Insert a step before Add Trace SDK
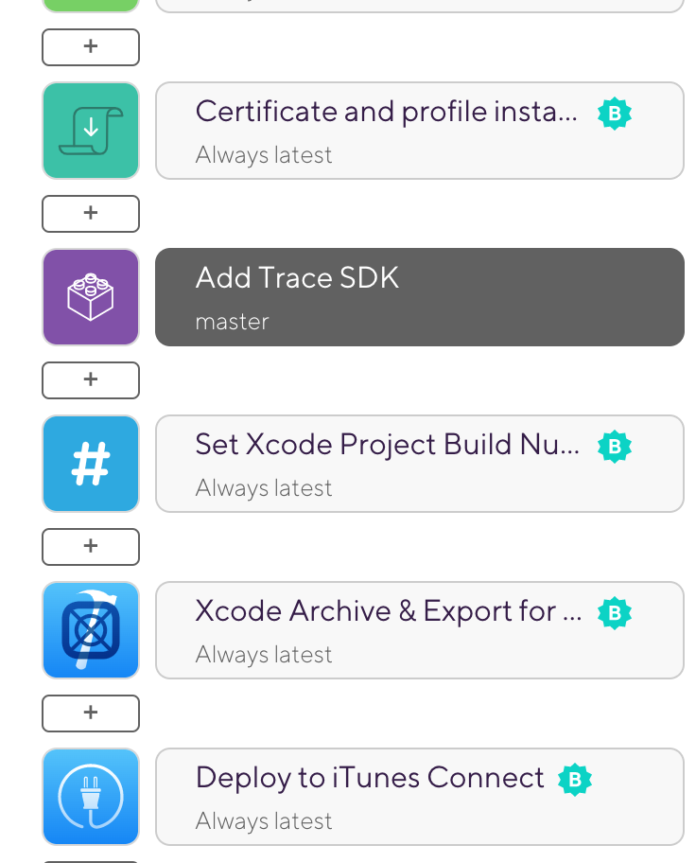696x863 pixels. point(91,214)
